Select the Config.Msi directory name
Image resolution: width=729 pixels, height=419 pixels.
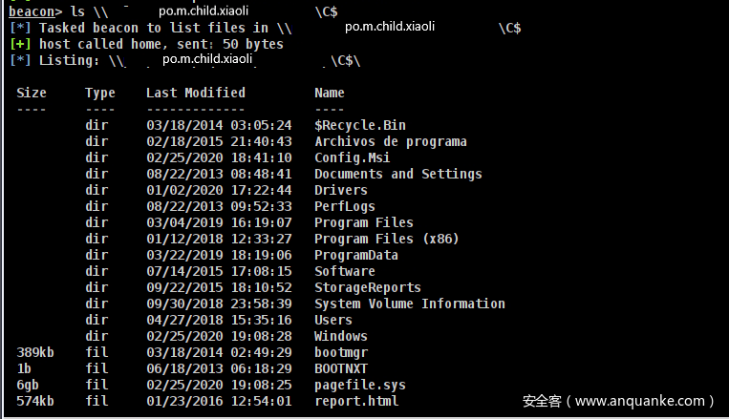pyautogui.click(x=352, y=157)
